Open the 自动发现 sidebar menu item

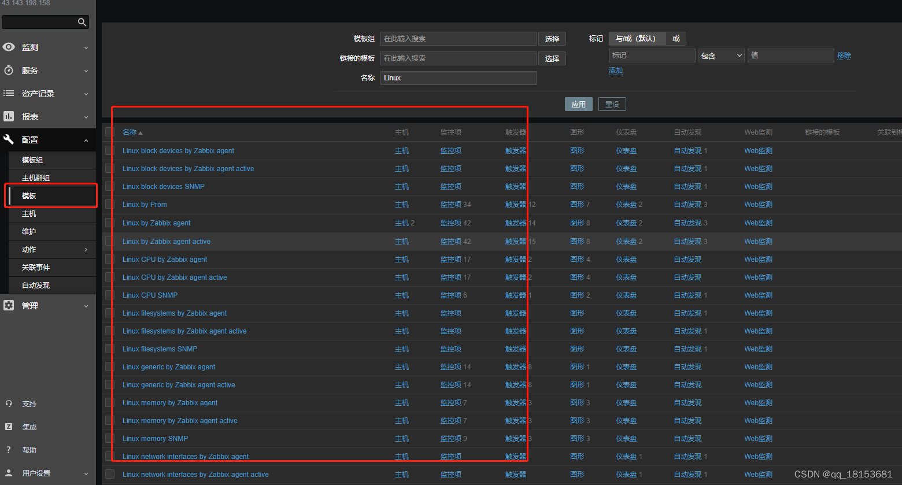tap(53, 286)
